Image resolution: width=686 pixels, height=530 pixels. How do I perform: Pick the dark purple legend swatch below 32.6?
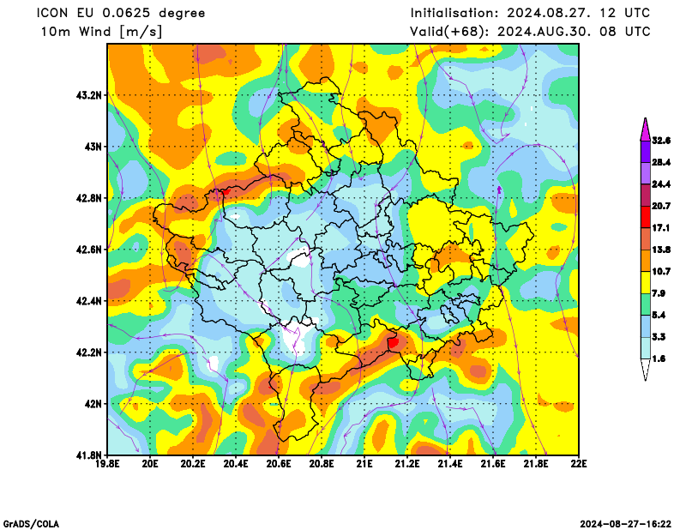pos(646,152)
